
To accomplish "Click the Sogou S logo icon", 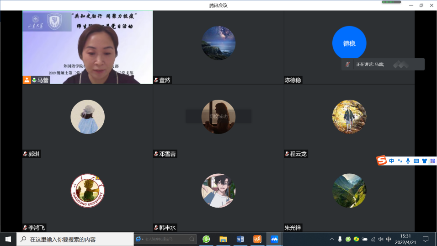I will pos(382,160).
